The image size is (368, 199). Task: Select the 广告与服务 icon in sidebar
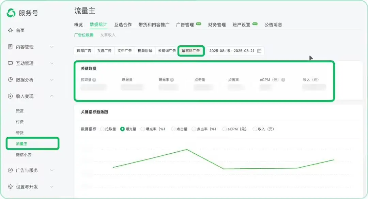tap(11, 169)
